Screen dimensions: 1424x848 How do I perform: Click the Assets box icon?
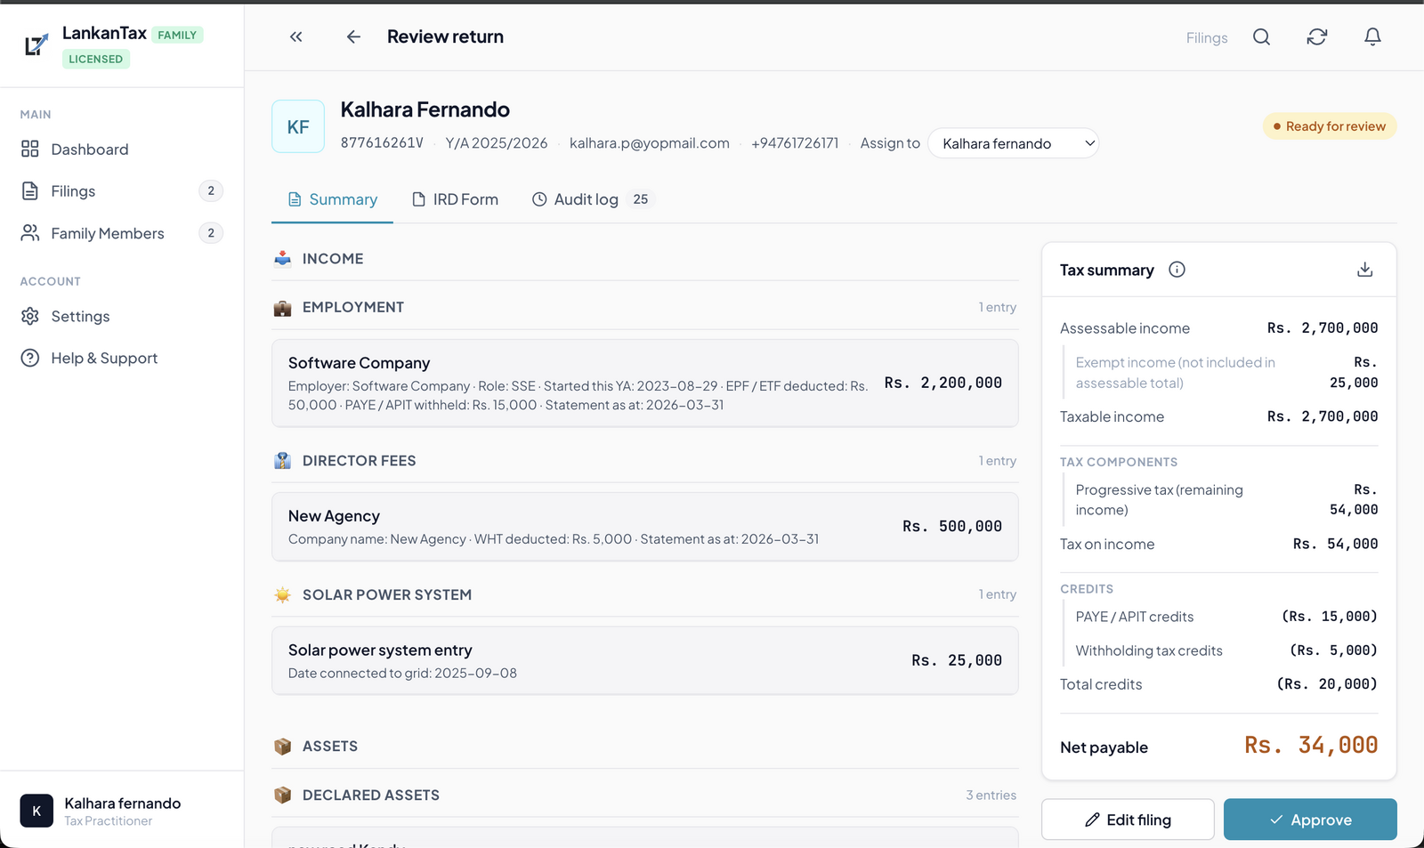point(282,747)
